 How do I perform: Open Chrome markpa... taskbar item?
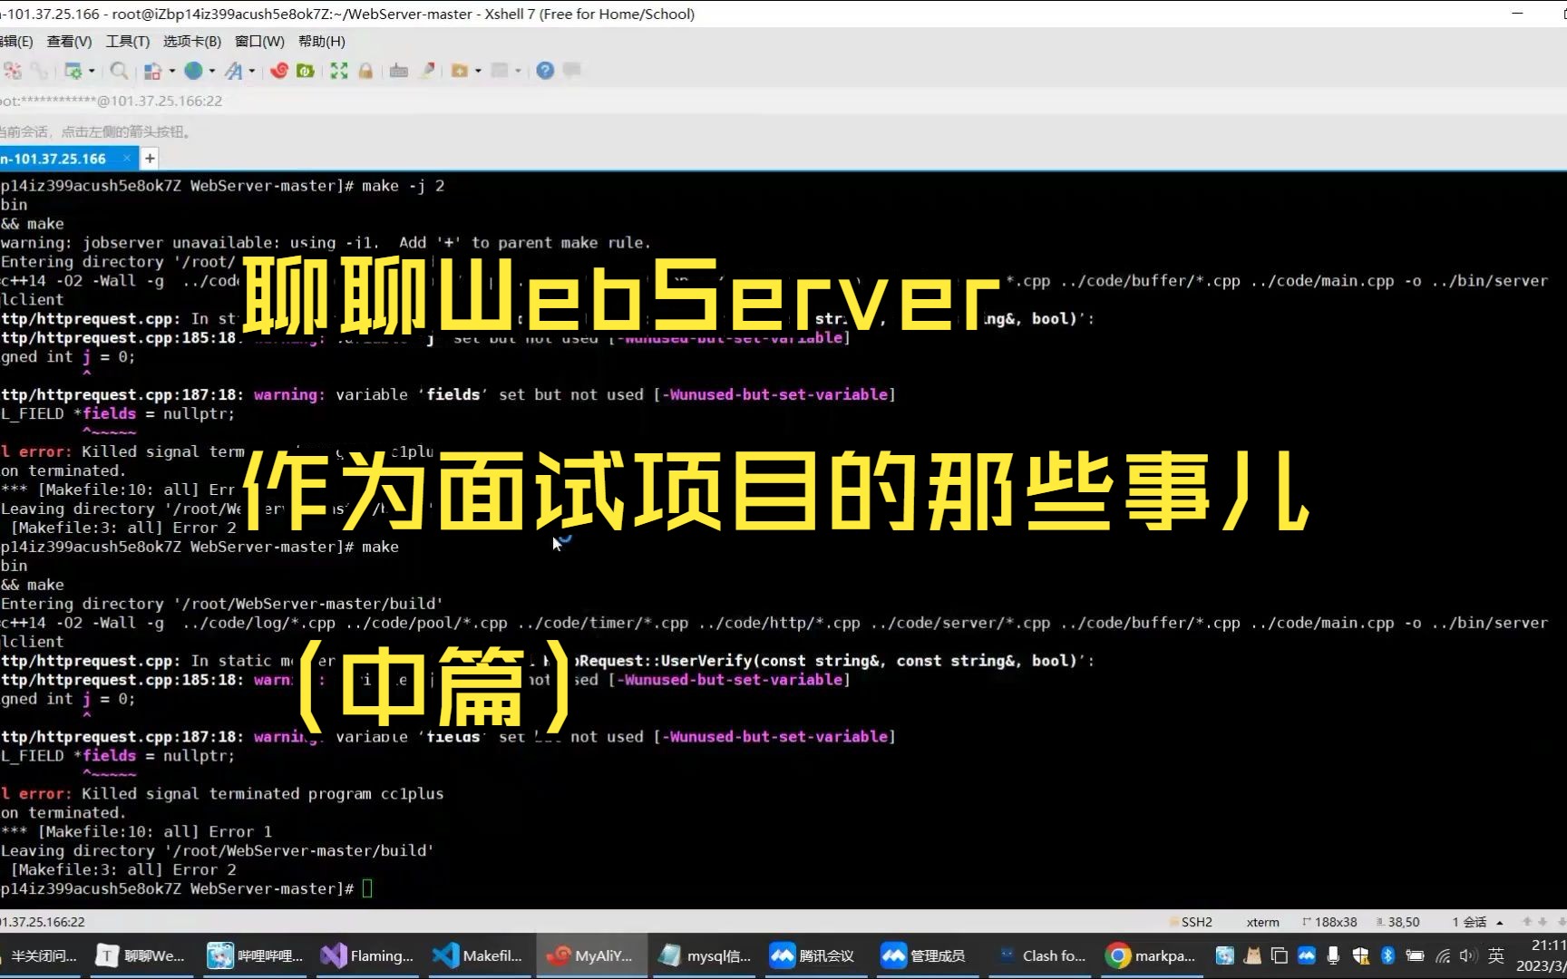point(1152,955)
